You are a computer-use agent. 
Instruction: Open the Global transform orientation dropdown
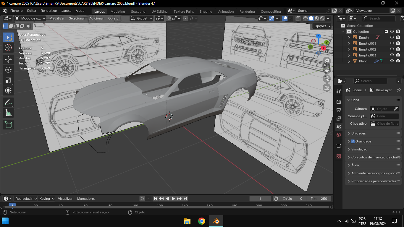click(x=142, y=18)
